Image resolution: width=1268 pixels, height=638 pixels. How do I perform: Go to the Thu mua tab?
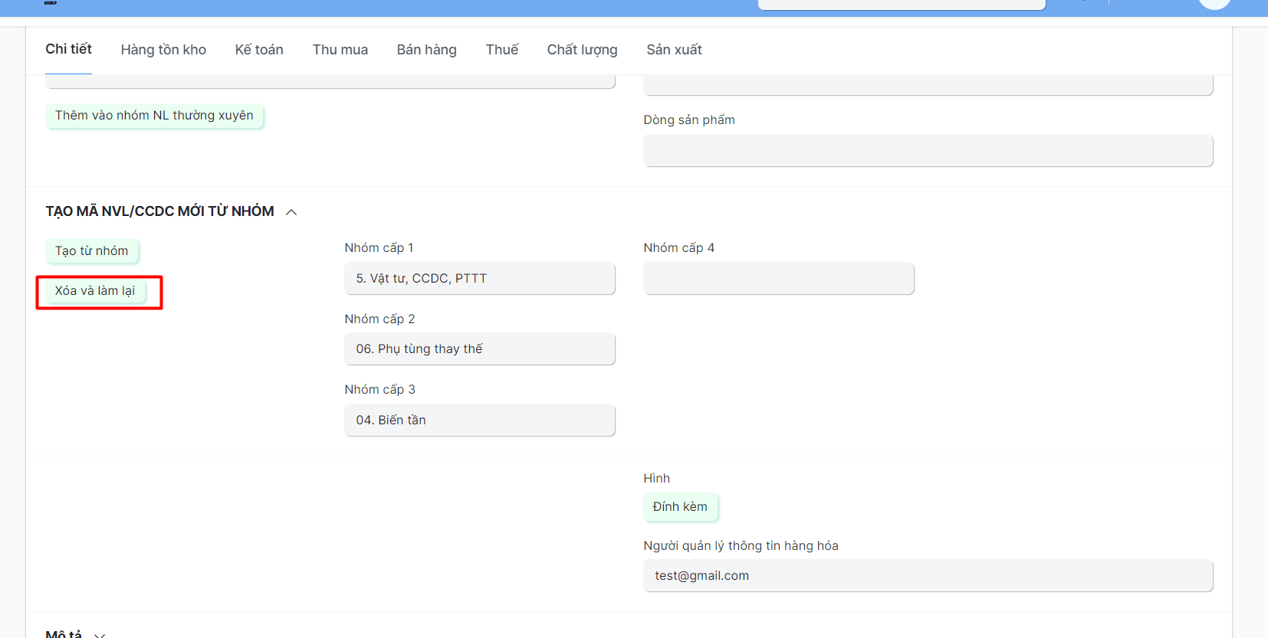pos(340,50)
